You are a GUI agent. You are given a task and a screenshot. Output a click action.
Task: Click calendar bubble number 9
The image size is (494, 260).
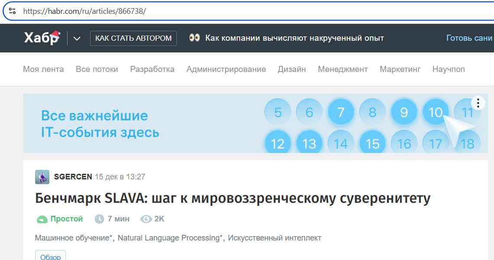[x=404, y=112]
